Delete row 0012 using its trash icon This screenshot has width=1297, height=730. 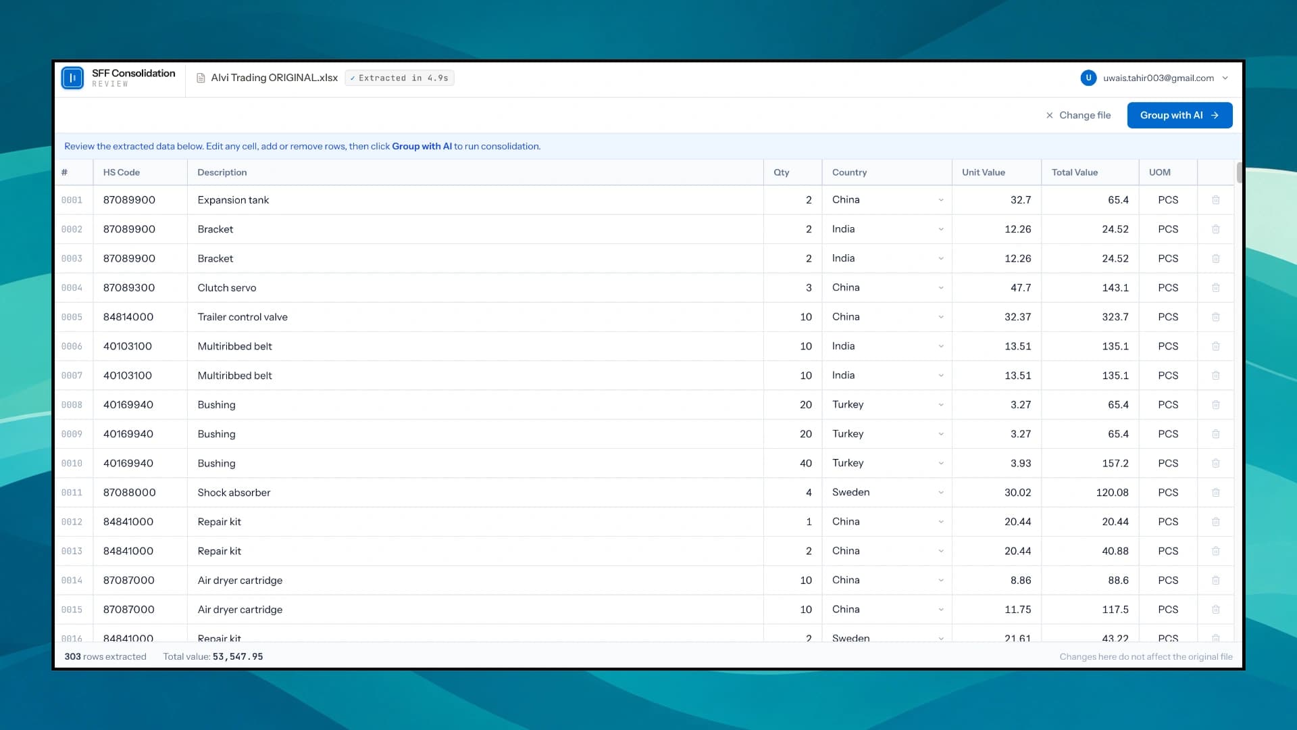(x=1216, y=522)
